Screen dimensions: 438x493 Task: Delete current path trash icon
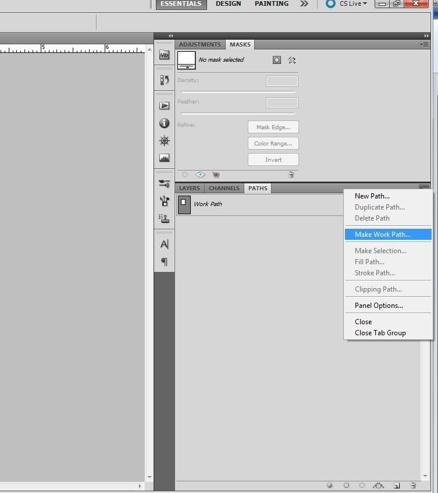point(413,485)
